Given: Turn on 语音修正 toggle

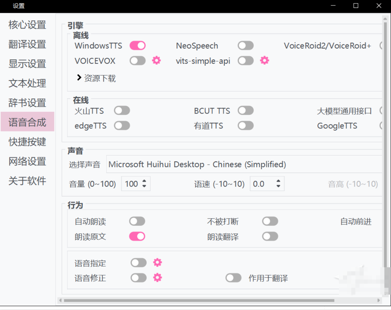Looking at the screenshot, I should point(139,278).
